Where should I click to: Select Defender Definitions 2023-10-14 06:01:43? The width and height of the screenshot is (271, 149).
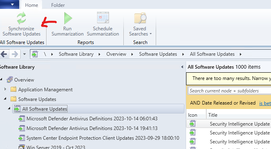point(92,119)
